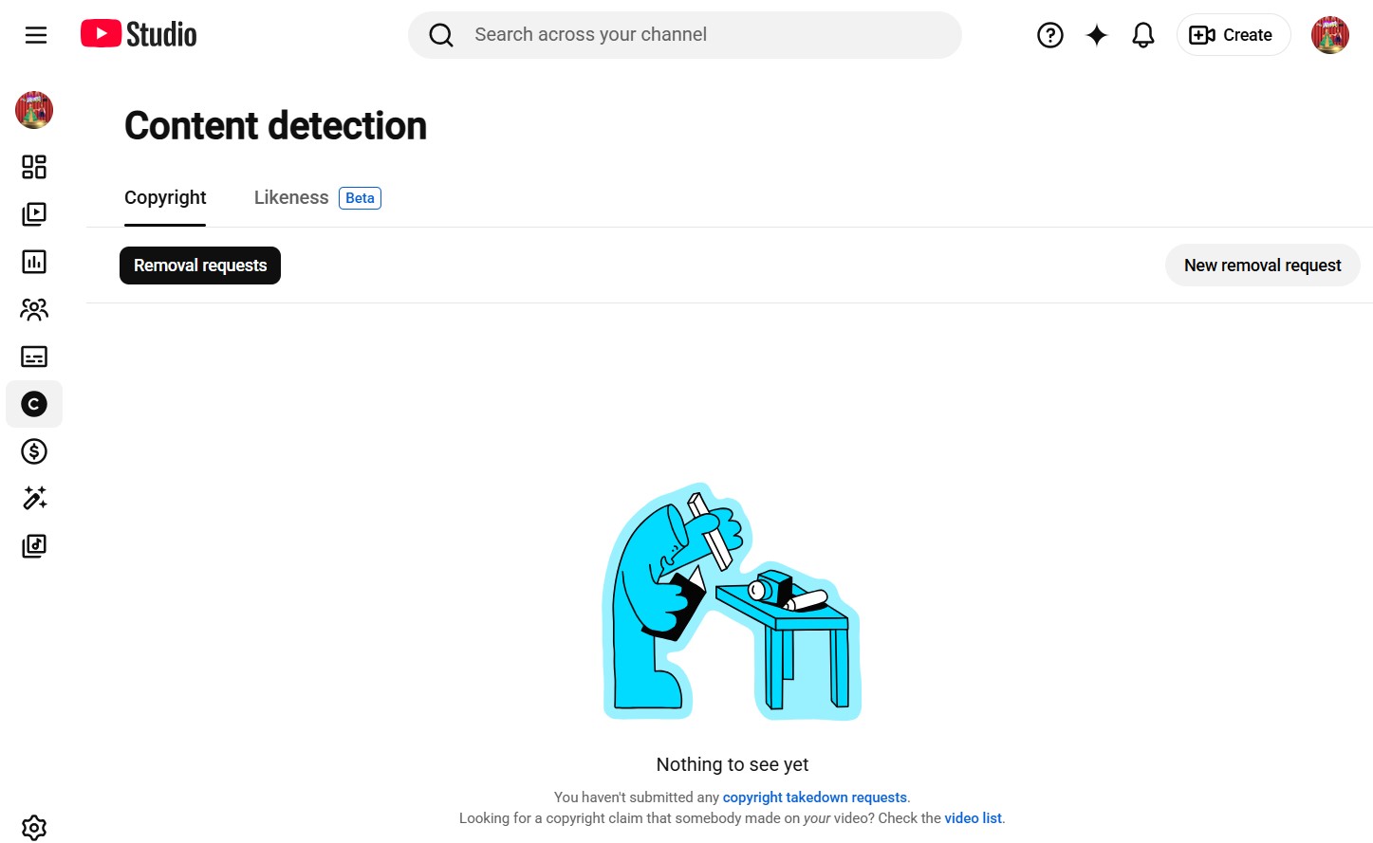The height and width of the screenshot is (843, 1373).
Task: Open the Analytics bar chart icon
Action: [34, 262]
